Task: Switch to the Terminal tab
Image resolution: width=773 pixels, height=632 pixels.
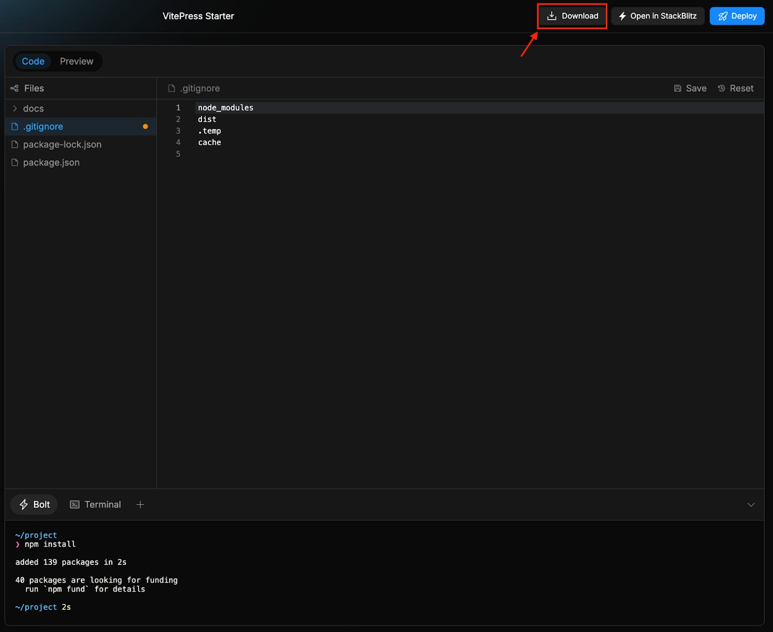Action: 96,505
